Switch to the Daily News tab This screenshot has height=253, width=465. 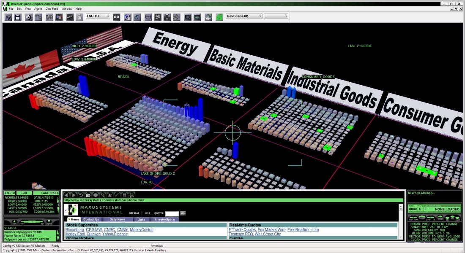coord(117,219)
